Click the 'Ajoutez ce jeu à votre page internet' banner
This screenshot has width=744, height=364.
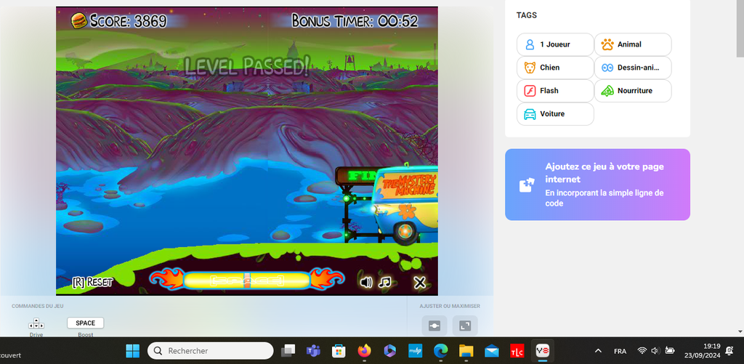point(597,185)
